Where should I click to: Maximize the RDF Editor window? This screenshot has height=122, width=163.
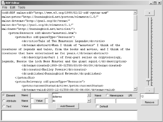pos(155,3)
